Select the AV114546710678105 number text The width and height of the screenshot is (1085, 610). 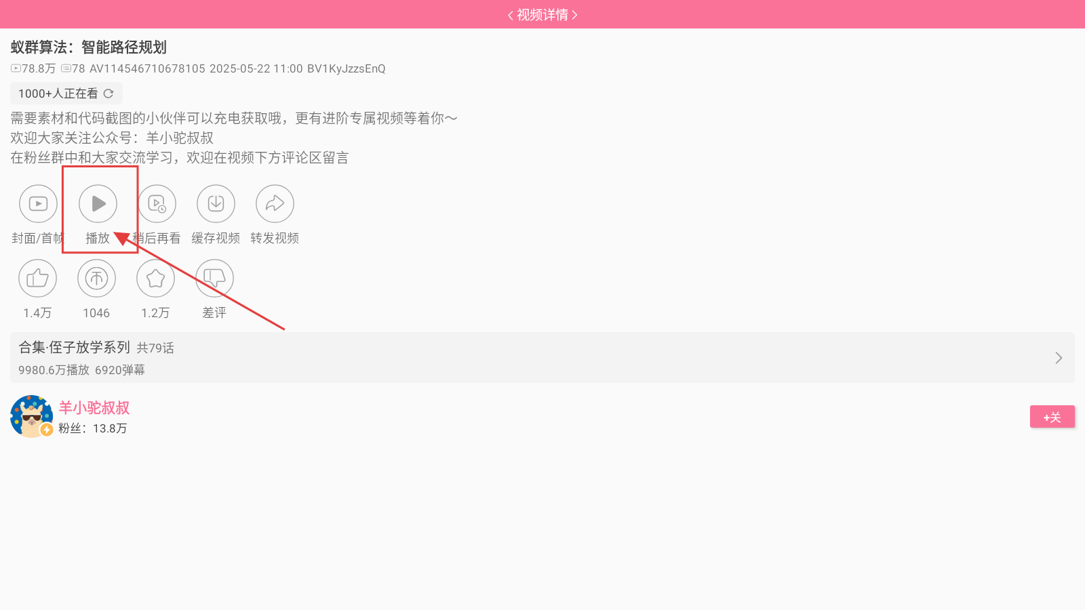click(x=147, y=68)
